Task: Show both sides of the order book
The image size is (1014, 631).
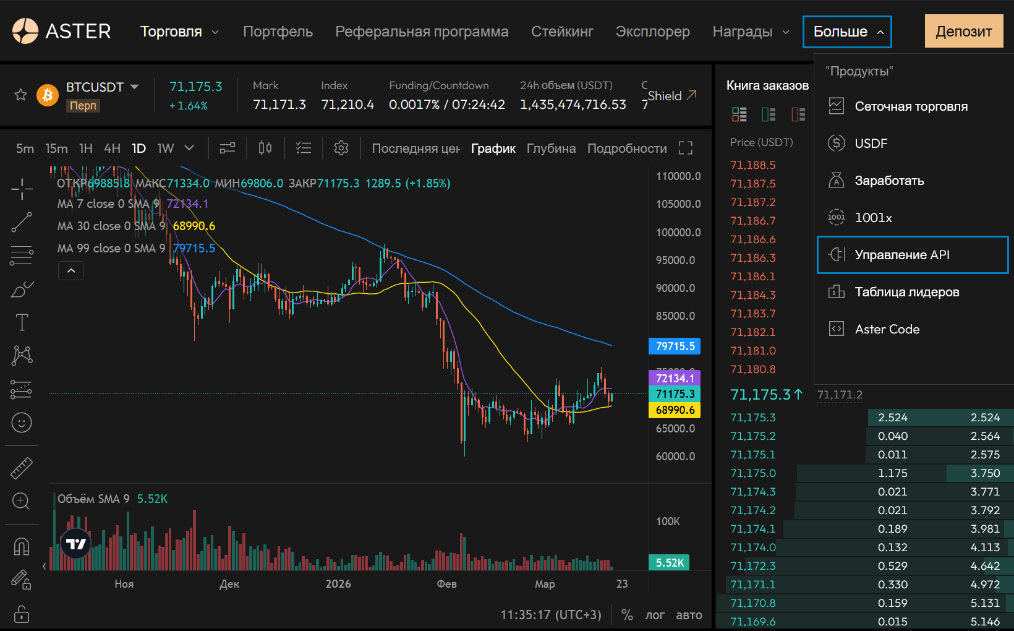Action: 739,114
